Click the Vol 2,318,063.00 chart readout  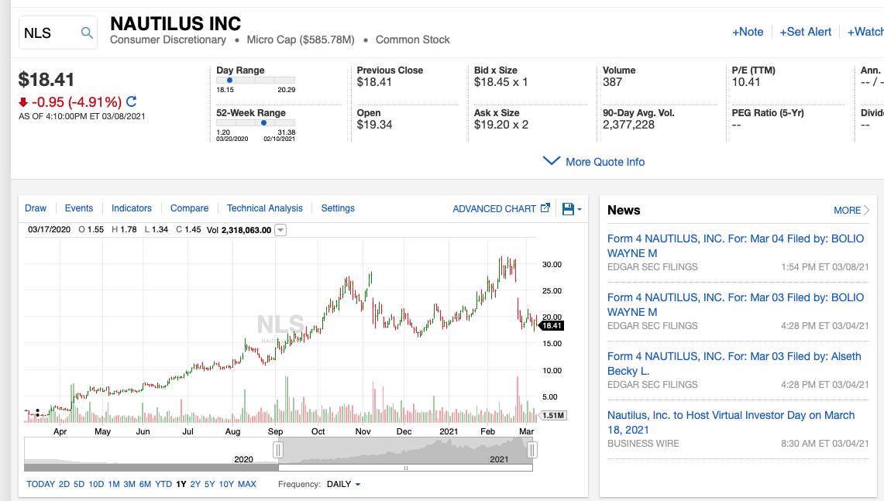239,230
